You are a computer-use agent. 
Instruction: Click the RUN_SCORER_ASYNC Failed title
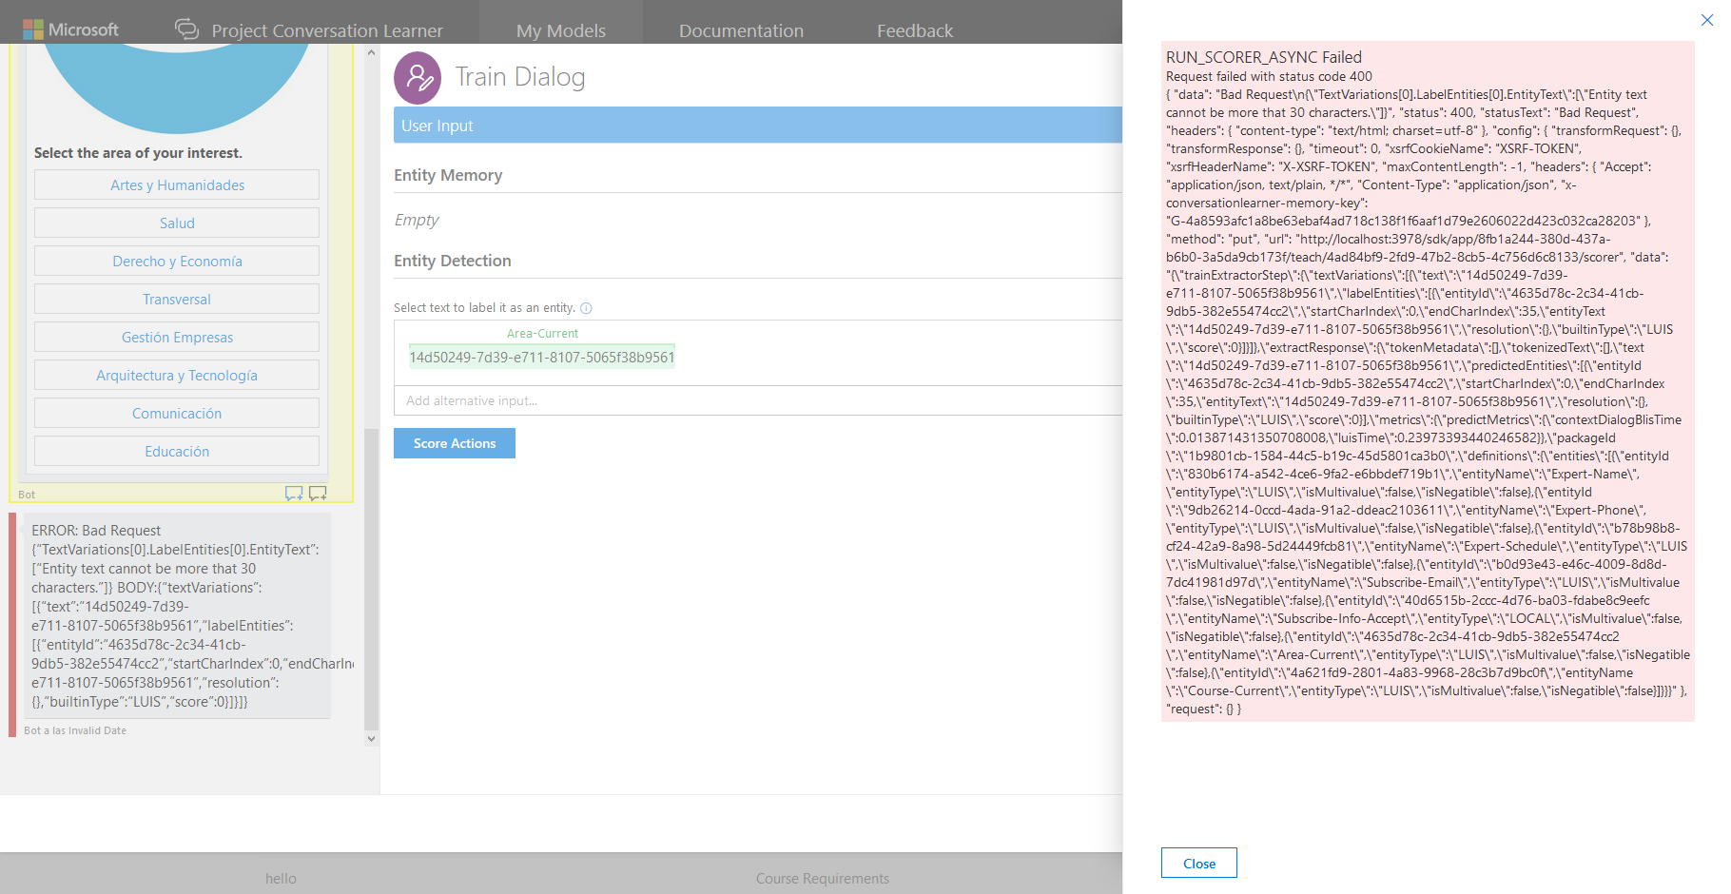coord(1264,57)
